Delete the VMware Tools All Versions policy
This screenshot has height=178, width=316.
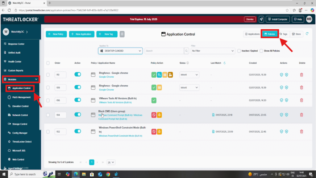[301, 100]
